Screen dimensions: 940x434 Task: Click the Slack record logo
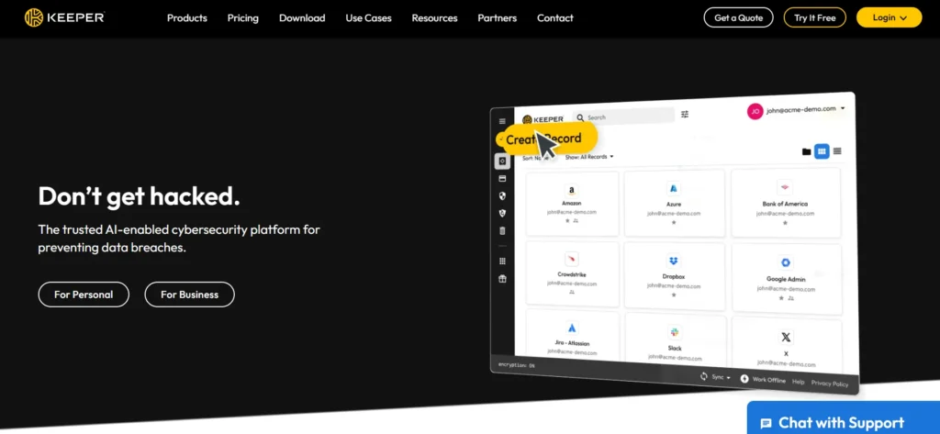(x=675, y=333)
